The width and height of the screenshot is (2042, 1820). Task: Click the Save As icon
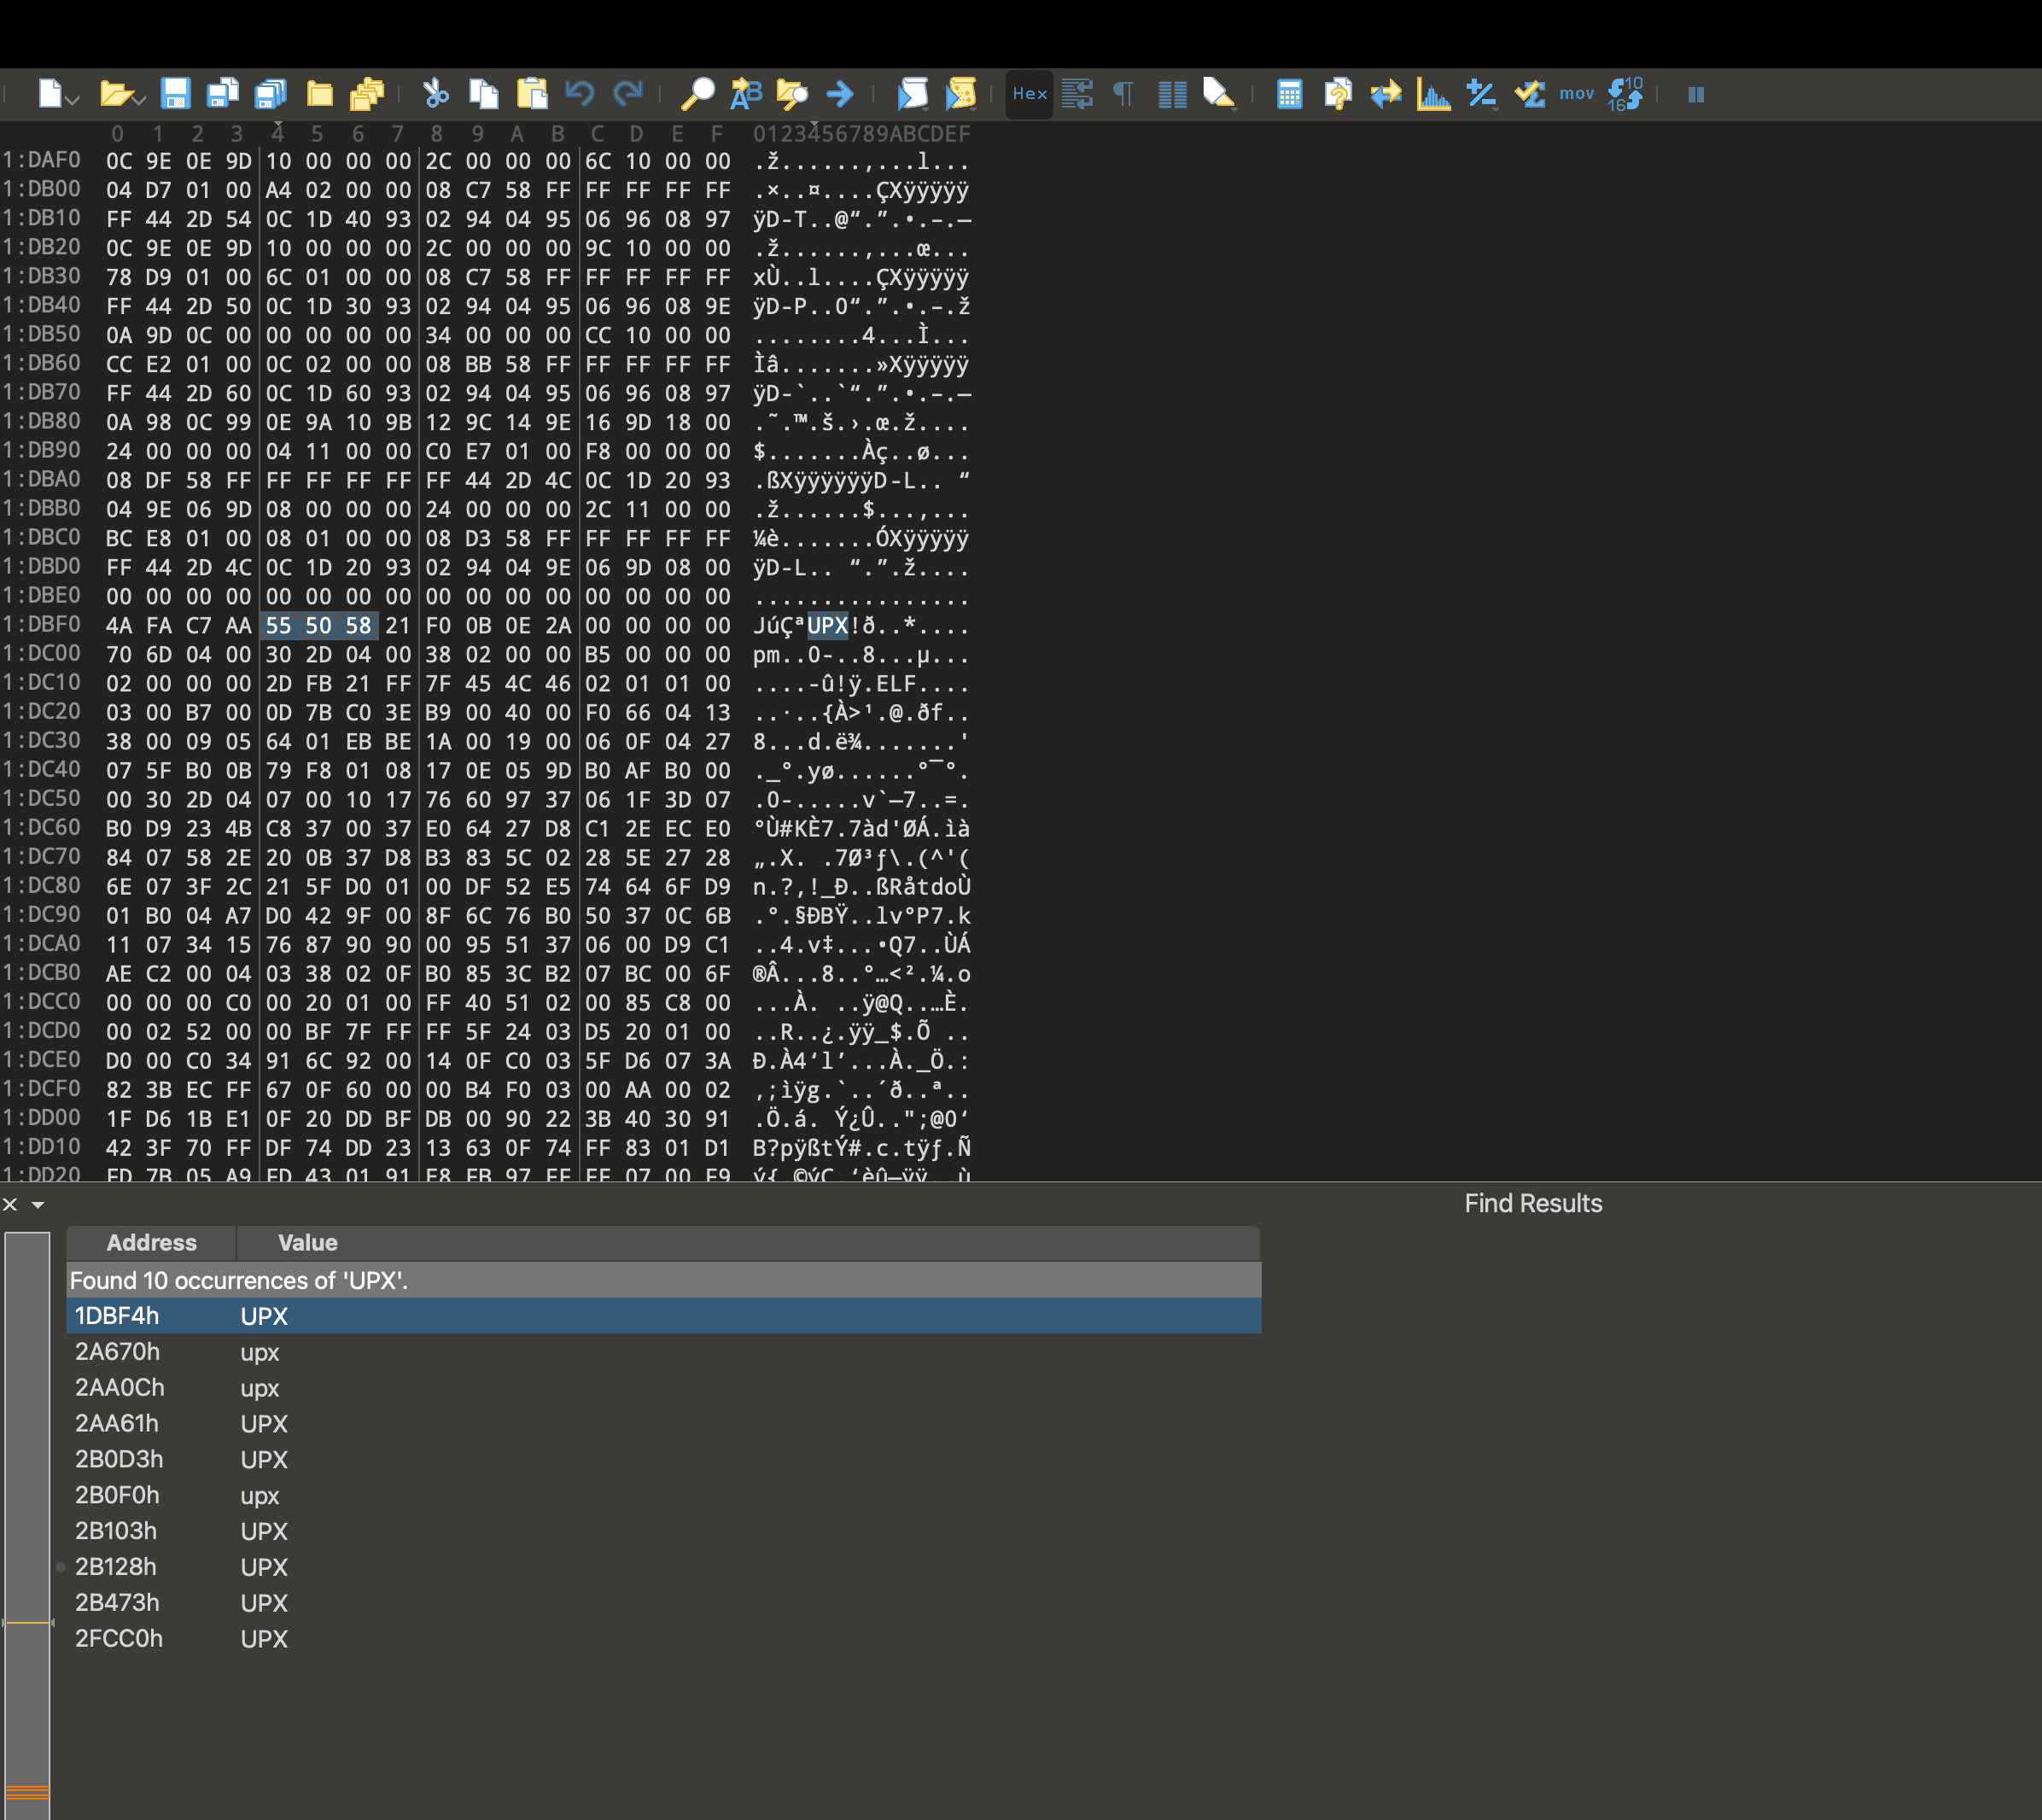(x=222, y=94)
